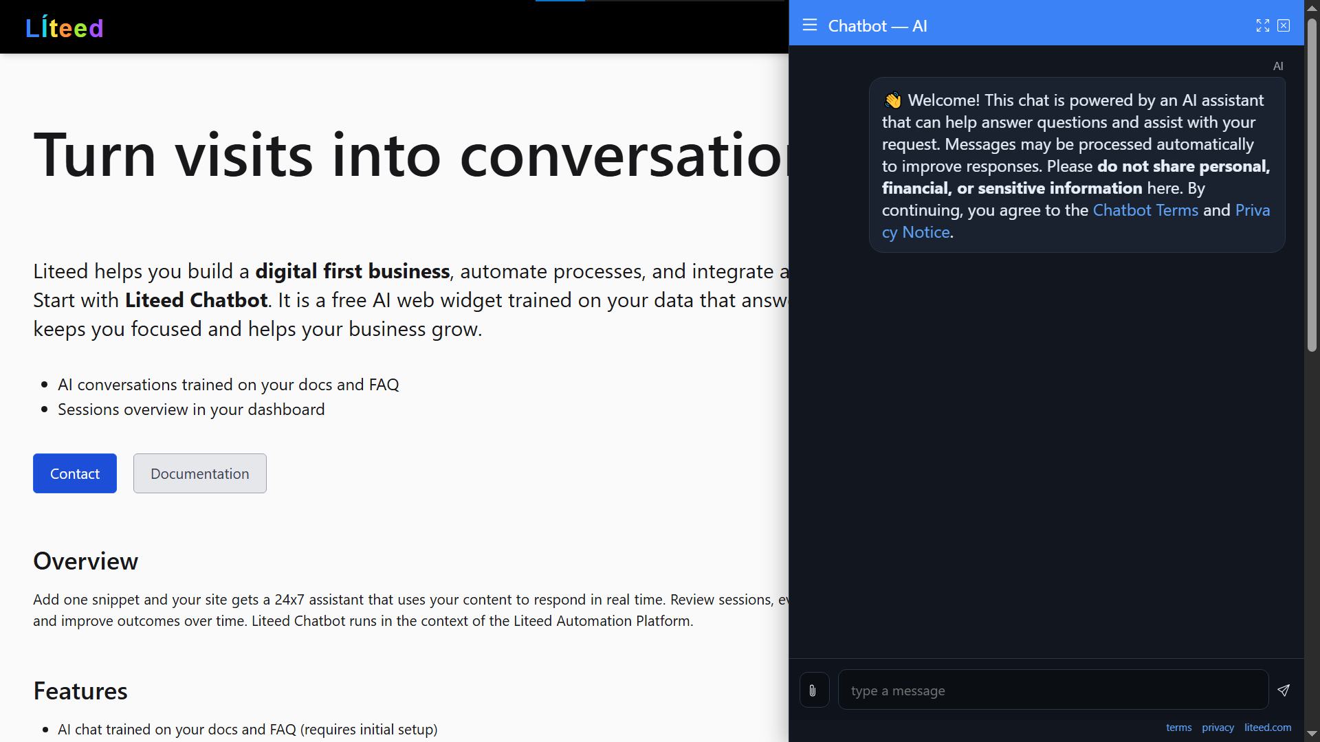Attach a file using the paperclip
This screenshot has width=1320, height=742.
814,690
